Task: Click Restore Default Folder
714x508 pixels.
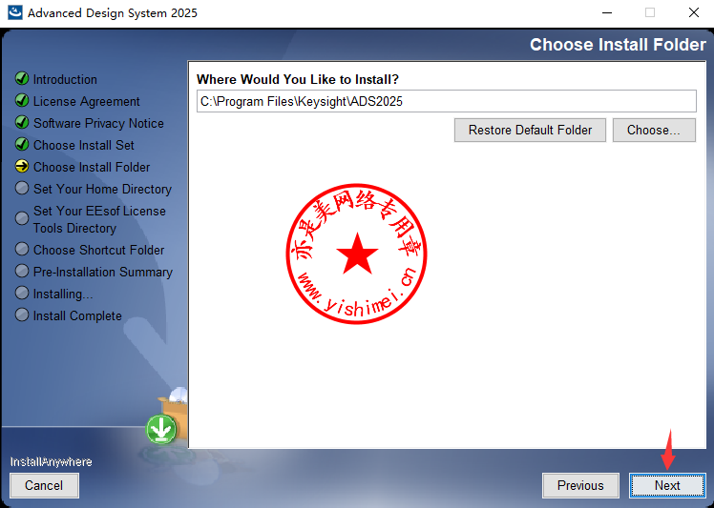Action: [x=530, y=130]
